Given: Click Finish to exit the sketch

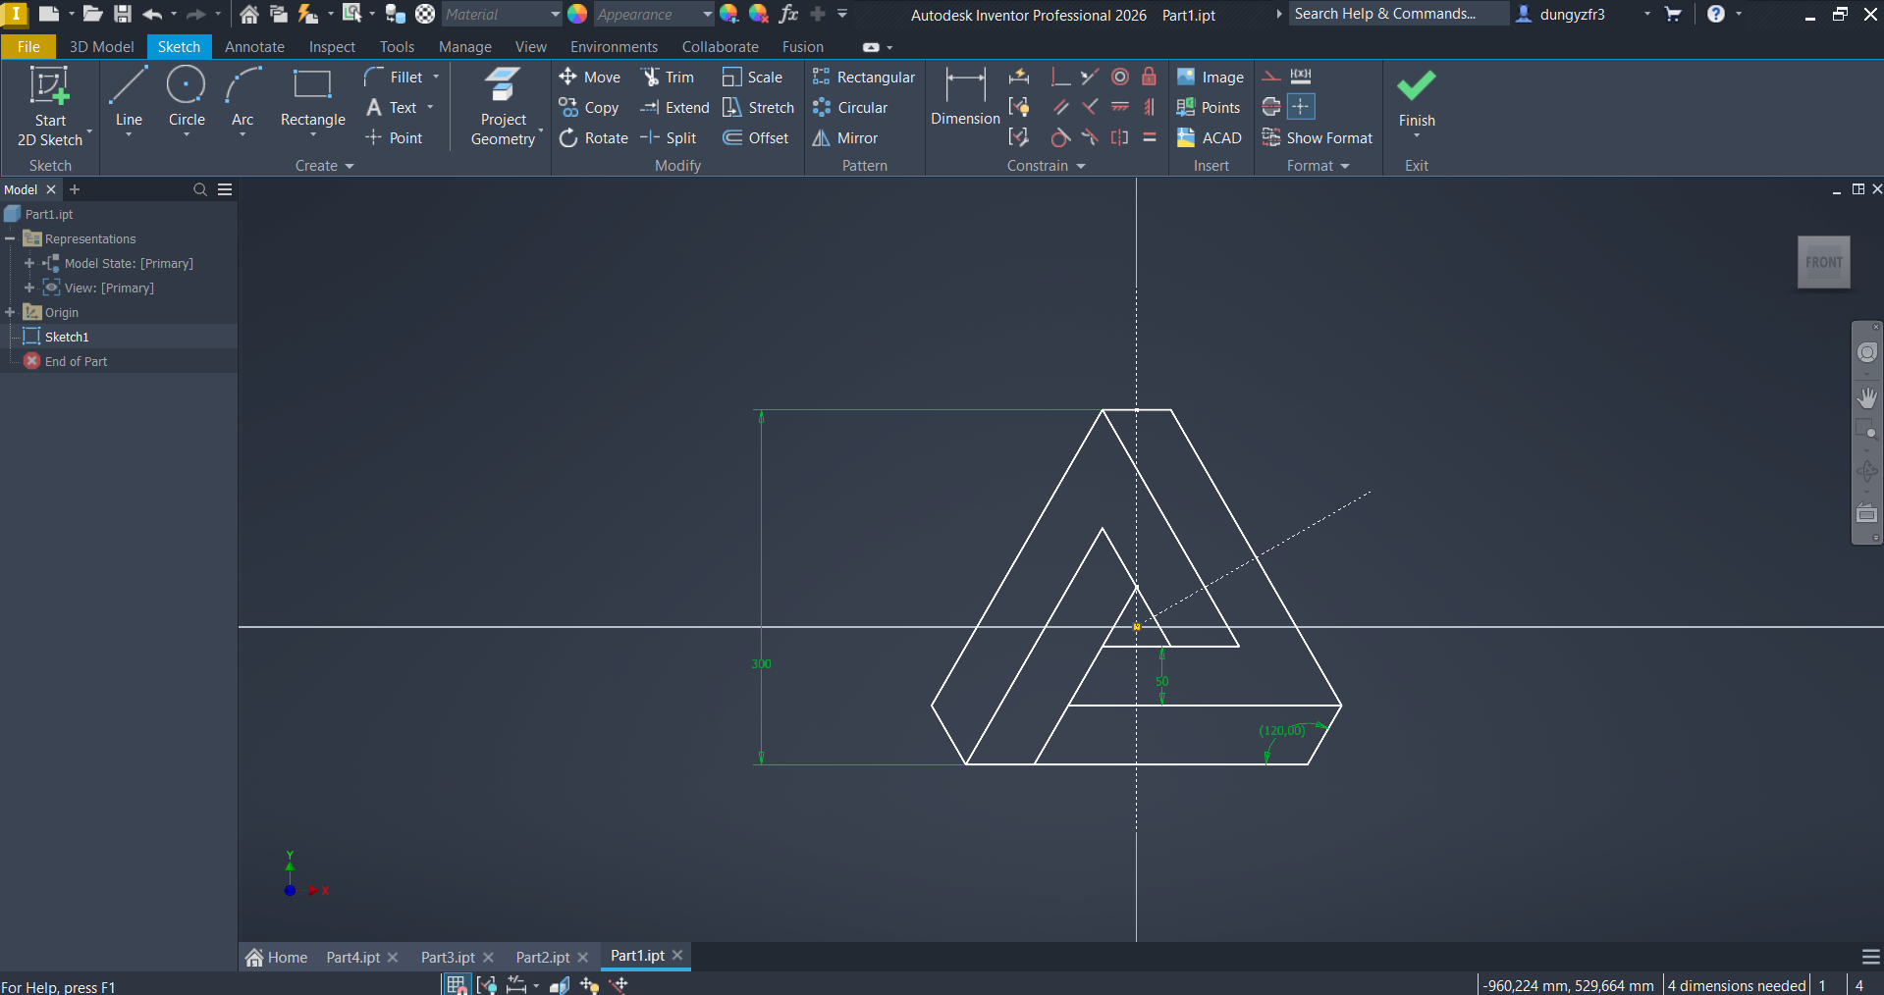Looking at the screenshot, I should (1416, 97).
